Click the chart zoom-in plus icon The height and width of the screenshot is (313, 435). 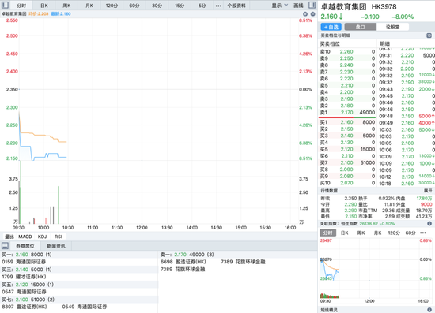coord(305,14)
